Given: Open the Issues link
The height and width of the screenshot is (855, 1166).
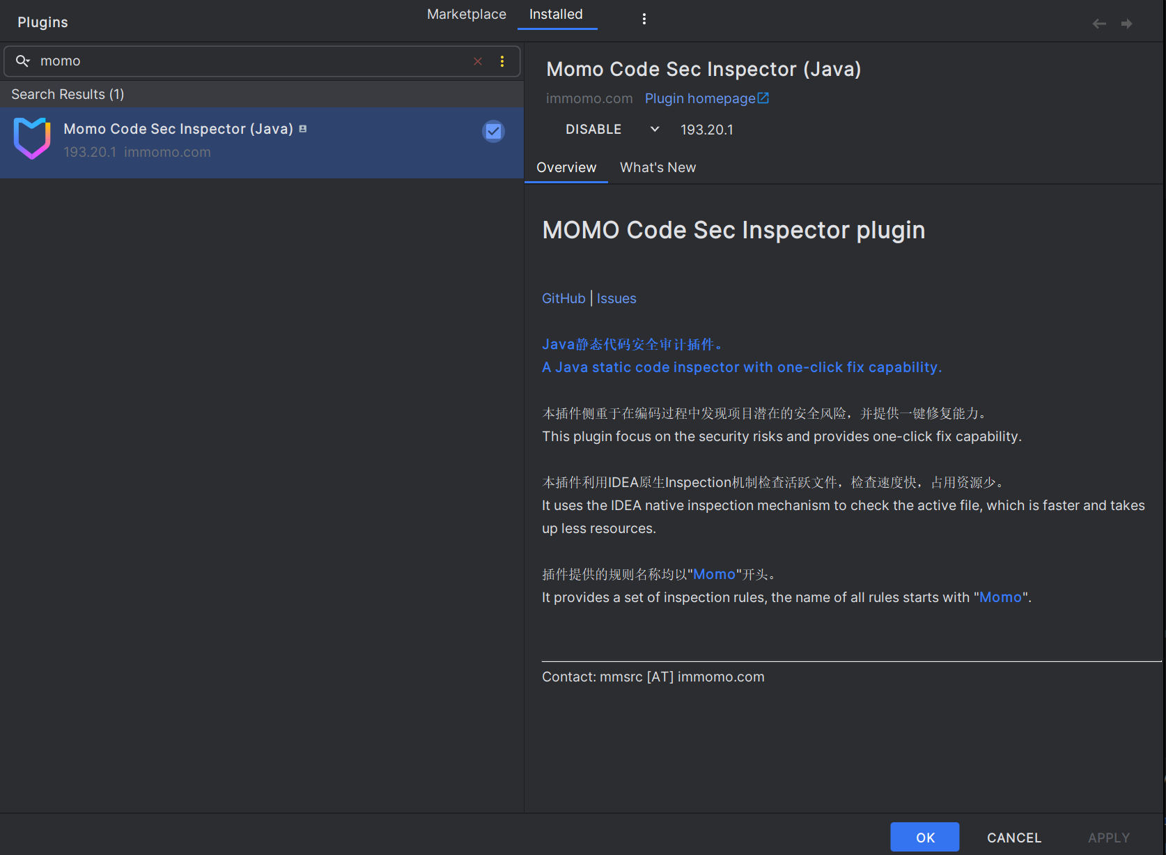Looking at the screenshot, I should click(616, 298).
